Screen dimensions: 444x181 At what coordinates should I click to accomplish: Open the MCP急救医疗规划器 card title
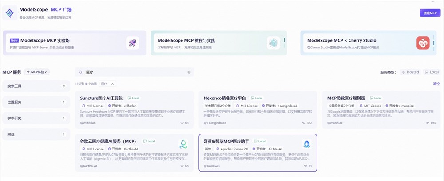click(346, 98)
